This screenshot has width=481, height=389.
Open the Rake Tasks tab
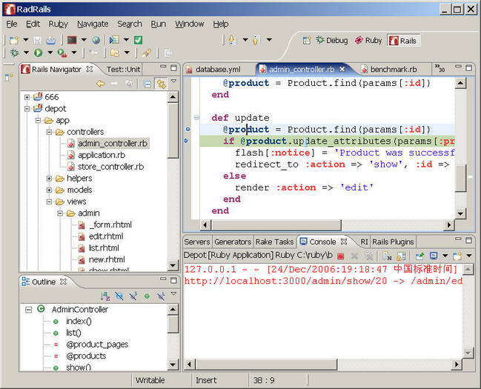tap(274, 242)
